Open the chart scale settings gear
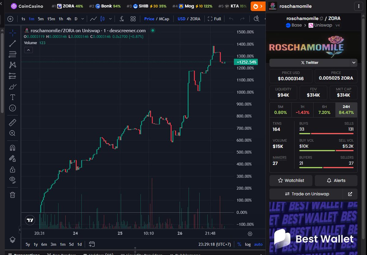This screenshot has width=367, height=255. click(250, 234)
